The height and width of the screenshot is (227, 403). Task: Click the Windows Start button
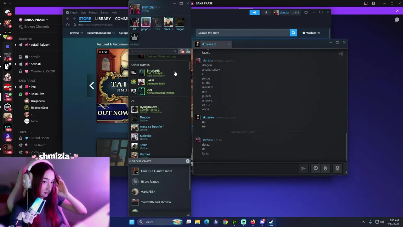pos(132,222)
